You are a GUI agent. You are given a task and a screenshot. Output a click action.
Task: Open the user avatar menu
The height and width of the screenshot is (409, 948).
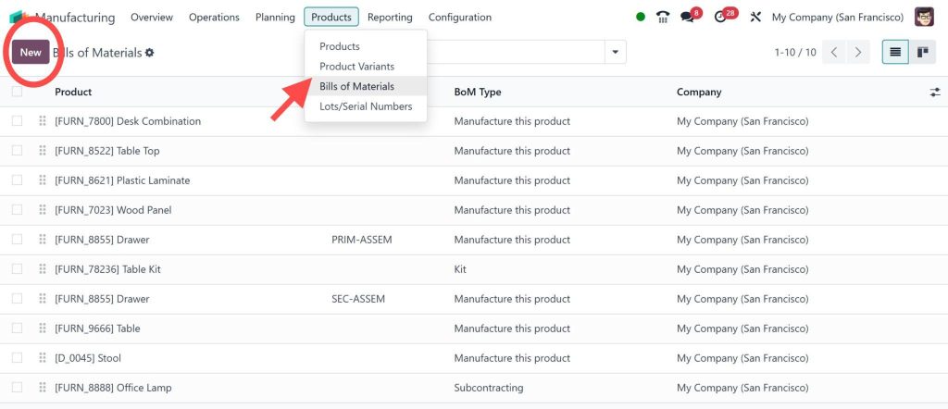(924, 17)
